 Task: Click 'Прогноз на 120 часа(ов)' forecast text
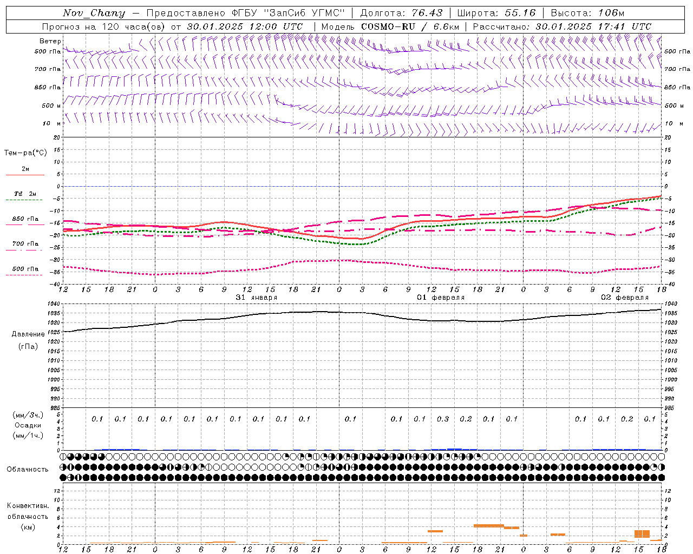[104, 27]
